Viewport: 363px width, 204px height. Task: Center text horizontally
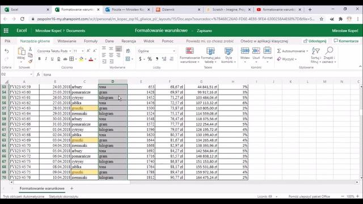(x=111, y=55)
